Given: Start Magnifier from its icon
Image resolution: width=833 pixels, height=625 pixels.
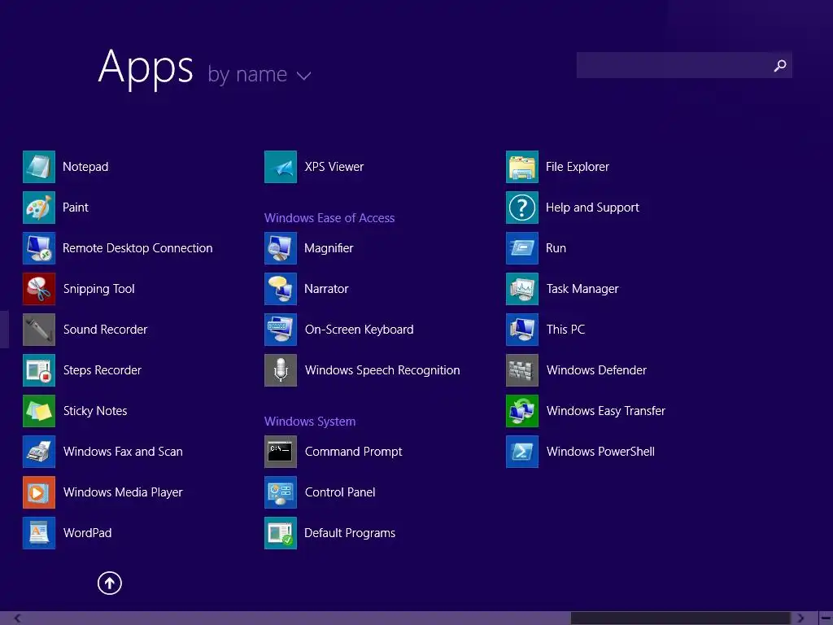Looking at the screenshot, I should click(x=281, y=248).
